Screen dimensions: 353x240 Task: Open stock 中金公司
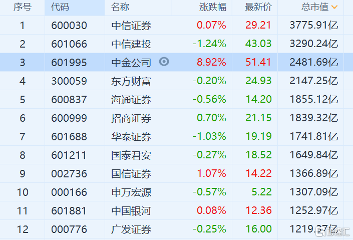pos(131,63)
